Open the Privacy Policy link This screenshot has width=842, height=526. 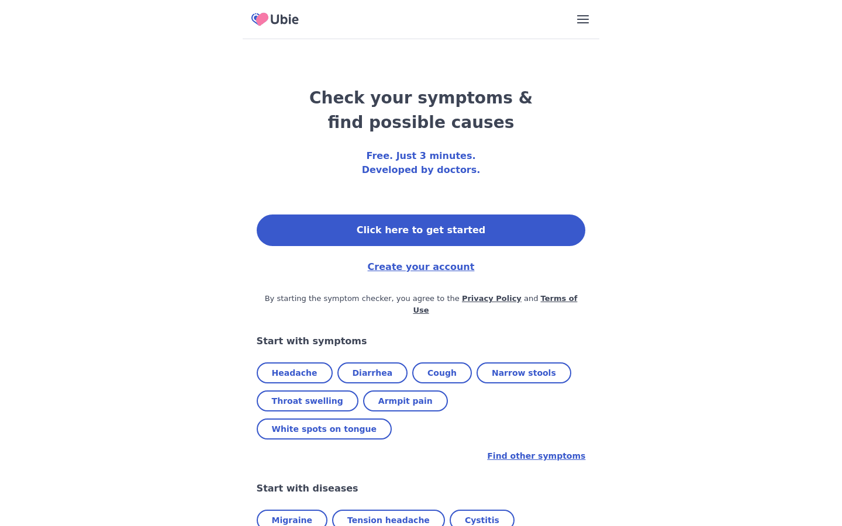491,299
